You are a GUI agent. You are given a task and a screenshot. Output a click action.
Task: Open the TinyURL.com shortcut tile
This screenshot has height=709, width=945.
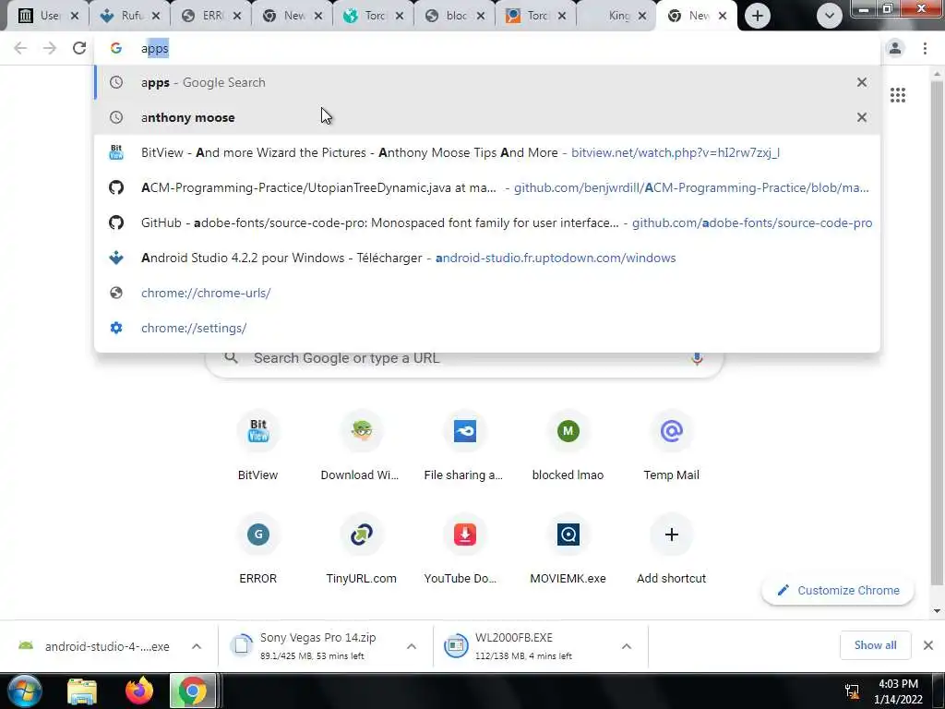tap(361, 548)
